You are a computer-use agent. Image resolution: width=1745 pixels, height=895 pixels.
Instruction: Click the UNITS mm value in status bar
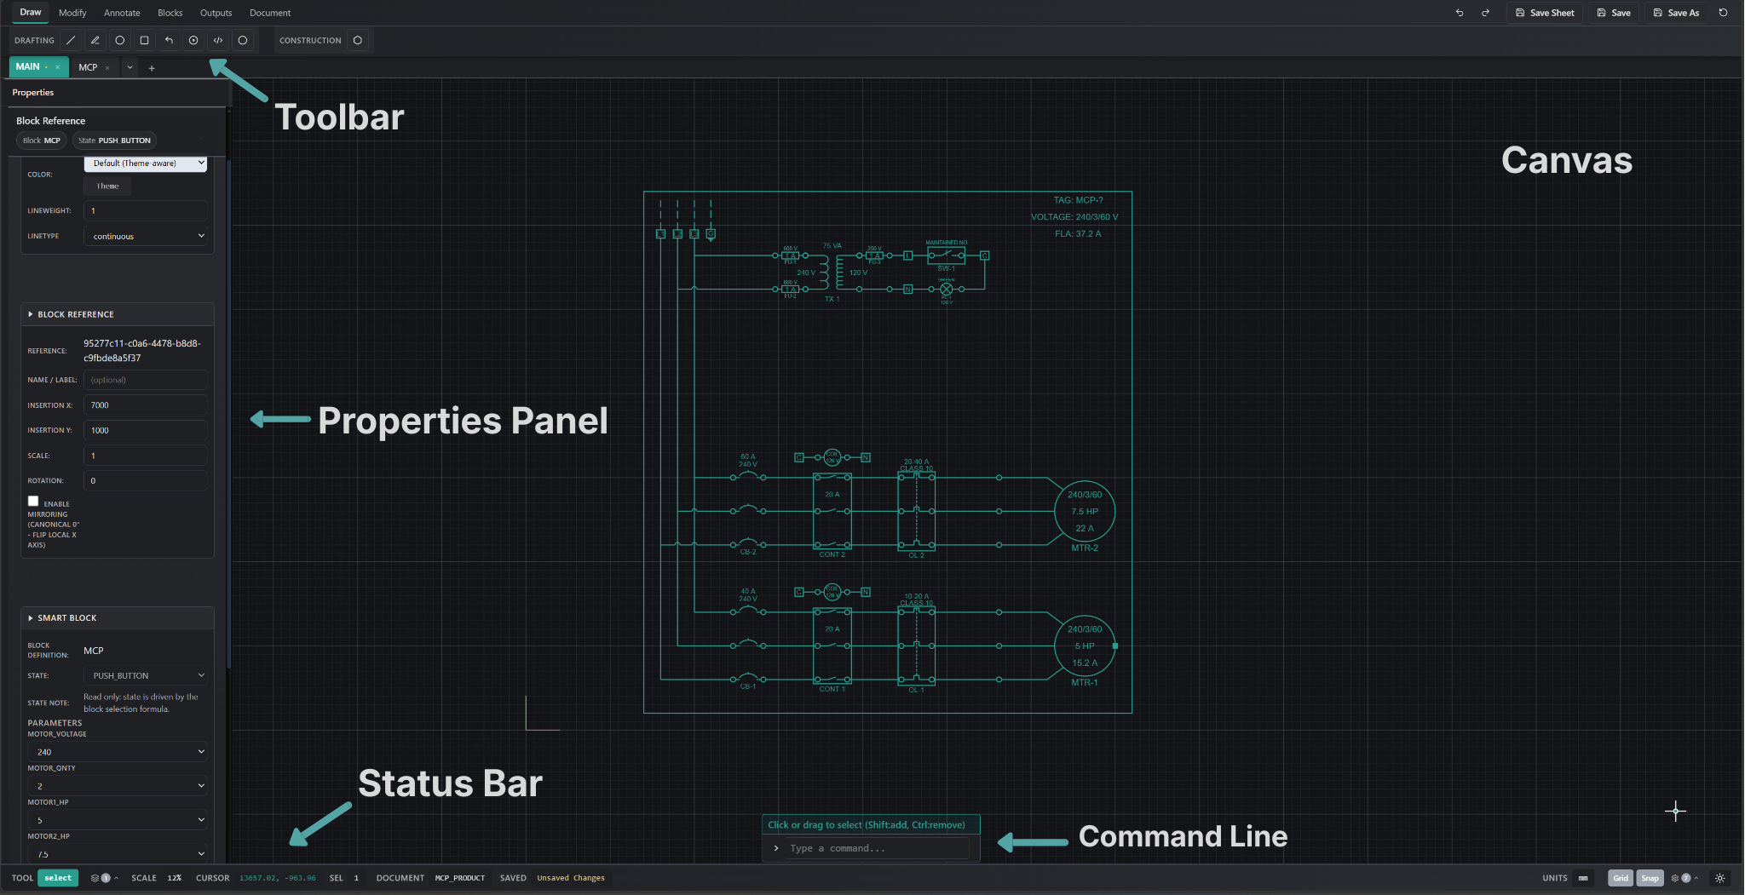click(x=1583, y=878)
